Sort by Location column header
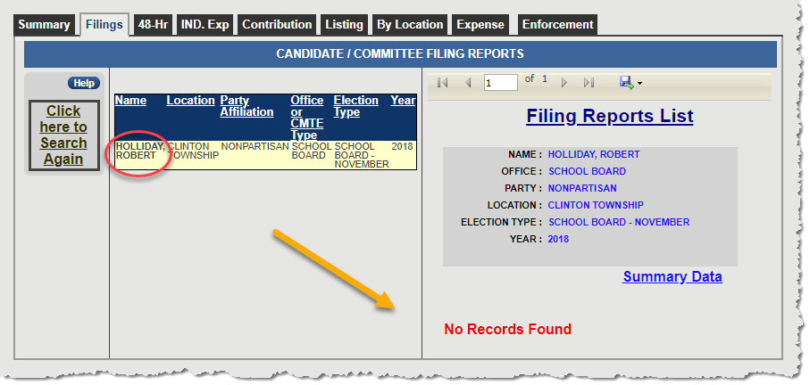Viewport: 810px width, 385px height. coord(190,101)
